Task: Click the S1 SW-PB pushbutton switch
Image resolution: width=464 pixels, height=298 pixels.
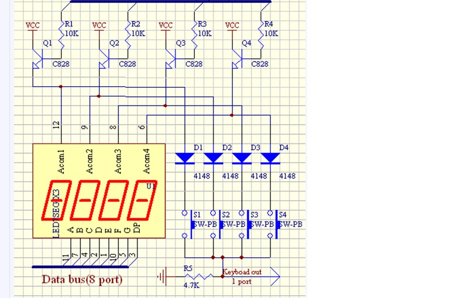Action: click(188, 224)
